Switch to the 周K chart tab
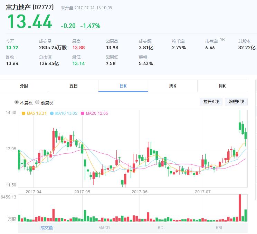This screenshot has height=234, width=257. tap(173, 86)
